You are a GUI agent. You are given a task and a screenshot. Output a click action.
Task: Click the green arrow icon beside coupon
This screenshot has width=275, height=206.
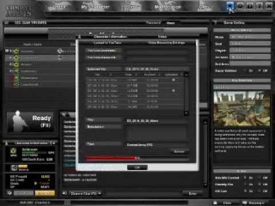pos(36,183)
